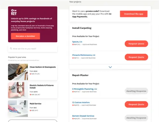Viewport: 159px width, 122px height.
Task: Open the Your projects tab
Action: (75, 2)
